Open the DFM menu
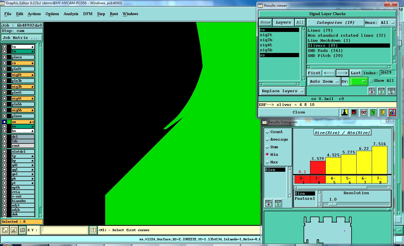The image size is (404, 246). 88,14
